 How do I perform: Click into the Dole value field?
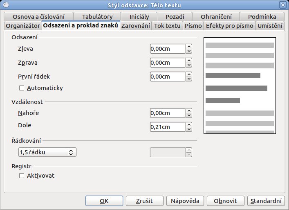pos(168,127)
